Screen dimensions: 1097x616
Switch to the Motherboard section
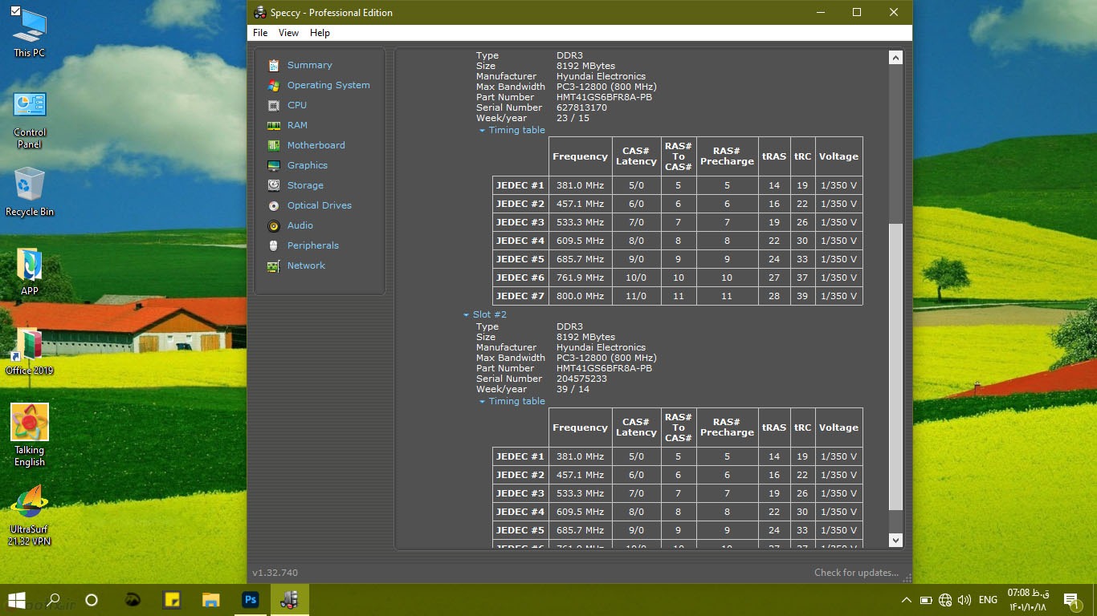pyautogui.click(x=316, y=145)
